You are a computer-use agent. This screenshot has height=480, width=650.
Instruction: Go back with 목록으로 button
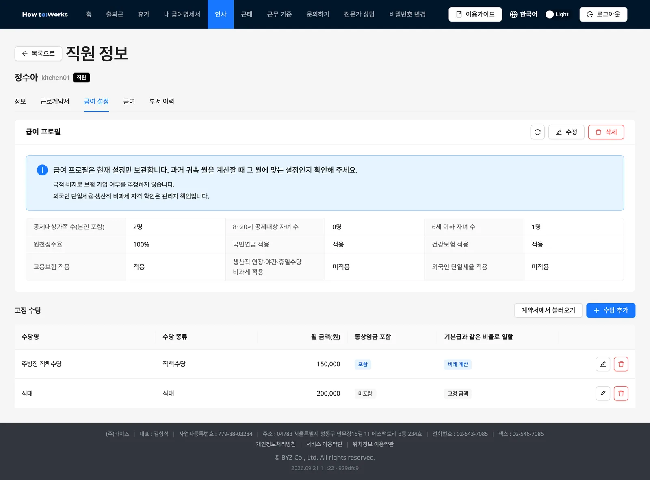(x=38, y=54)
